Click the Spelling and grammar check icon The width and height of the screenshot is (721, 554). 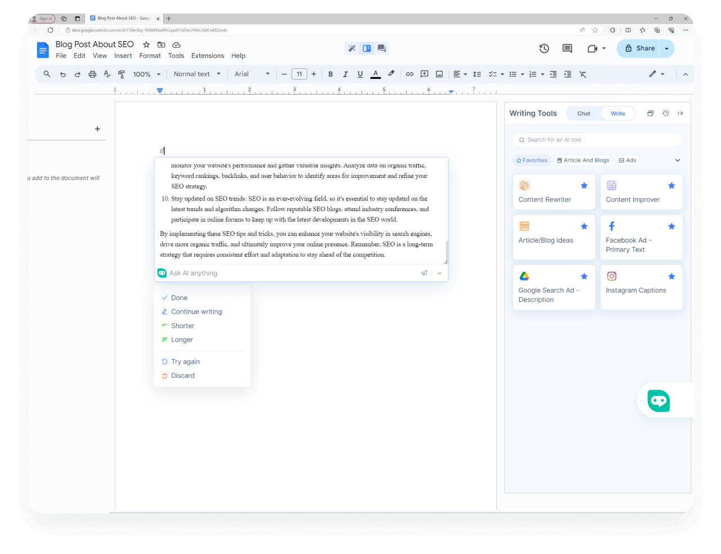[x=107, y=74]
